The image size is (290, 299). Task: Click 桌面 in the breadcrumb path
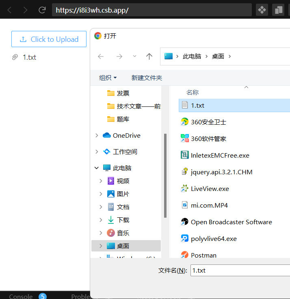(x=218, y=56)
